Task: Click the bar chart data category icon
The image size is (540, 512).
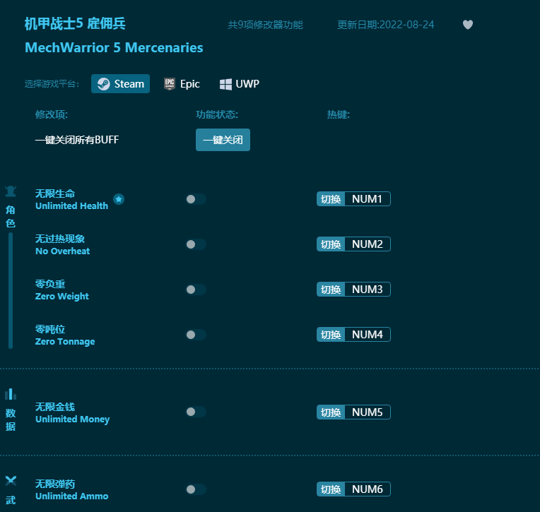Action: click(11, 394)
